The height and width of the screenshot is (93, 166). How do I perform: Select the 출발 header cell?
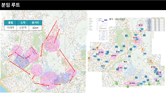pos(10,23)
